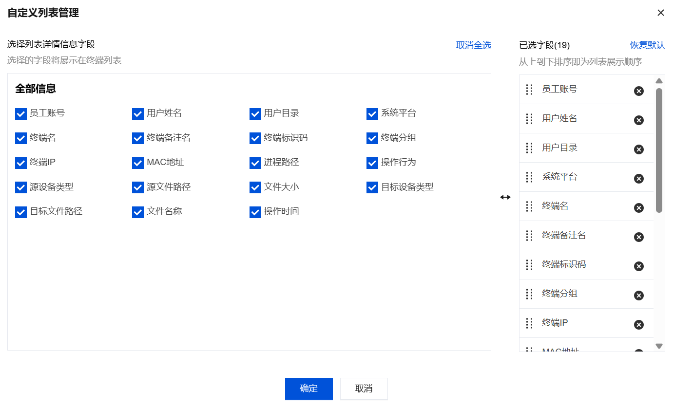
Task: Toggle the 目标设备类型 checkbox
Action: tap(372, 187)
